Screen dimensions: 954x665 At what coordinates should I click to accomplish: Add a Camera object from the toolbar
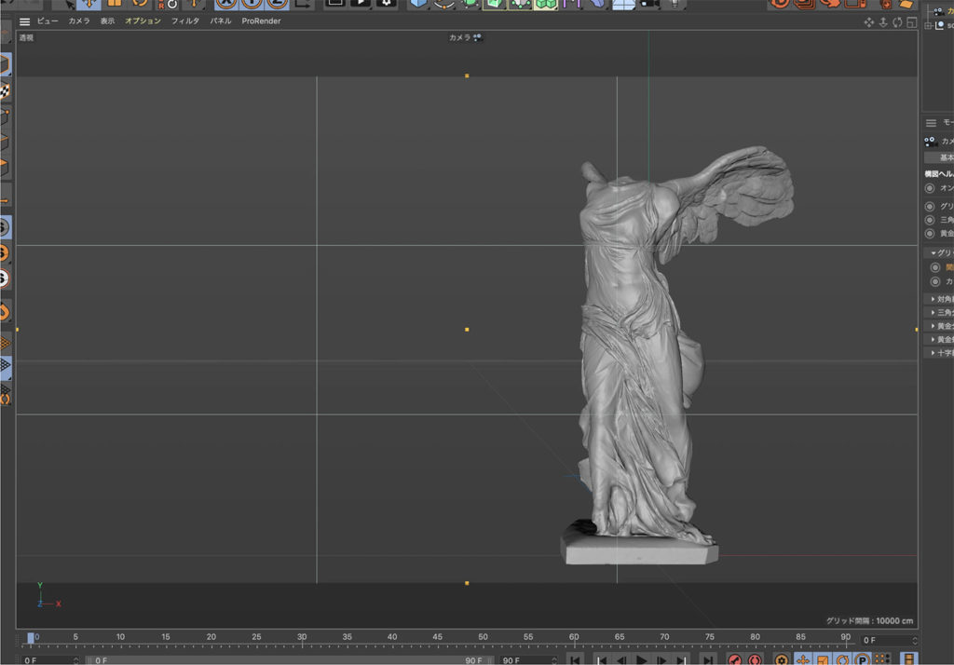[649, 4]
